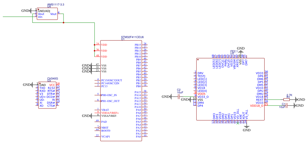Select the 2.7K resistor value label
The width and height of the screenshot is (308, 144).
coord(289,95)
